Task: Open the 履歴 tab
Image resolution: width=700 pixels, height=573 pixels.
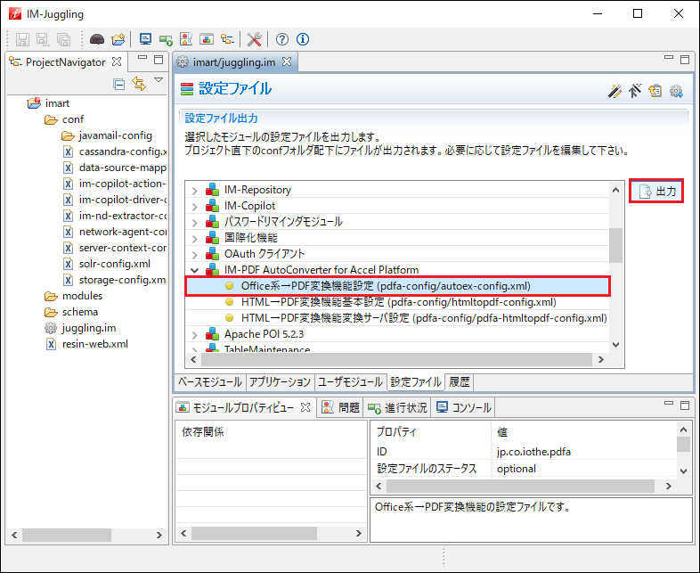Action: pyautogui.click(x=460, y=381)
